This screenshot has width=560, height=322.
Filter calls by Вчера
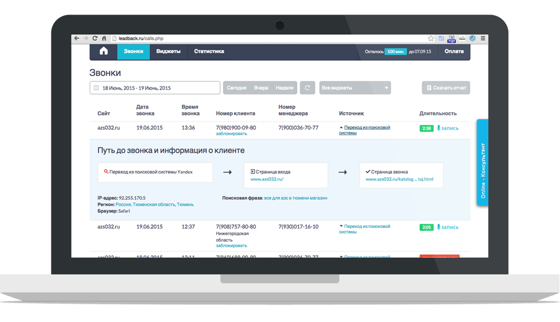point(261,88)
